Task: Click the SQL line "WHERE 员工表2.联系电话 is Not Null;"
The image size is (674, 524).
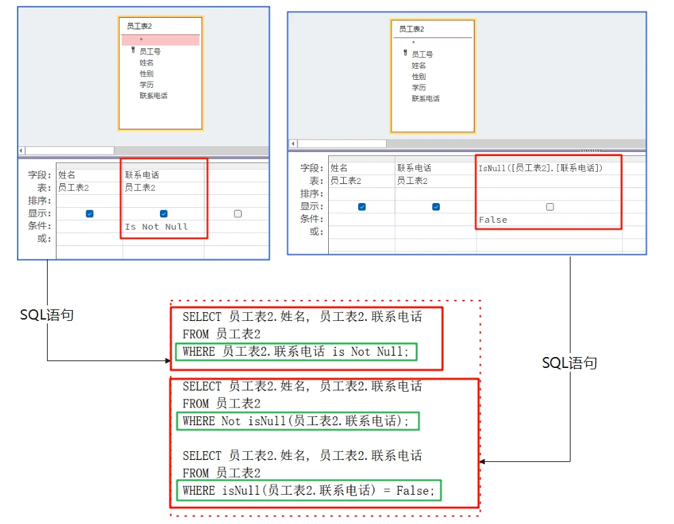Action: [296, 352]
